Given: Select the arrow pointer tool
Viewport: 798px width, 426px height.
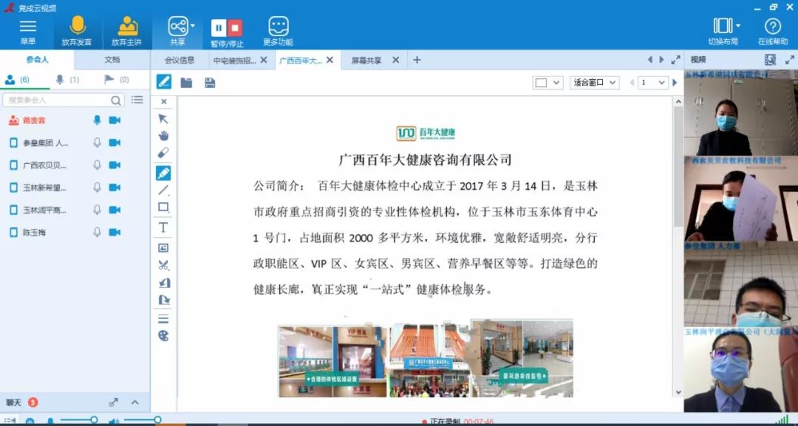Looking at the screenshot, I should 163,119.
